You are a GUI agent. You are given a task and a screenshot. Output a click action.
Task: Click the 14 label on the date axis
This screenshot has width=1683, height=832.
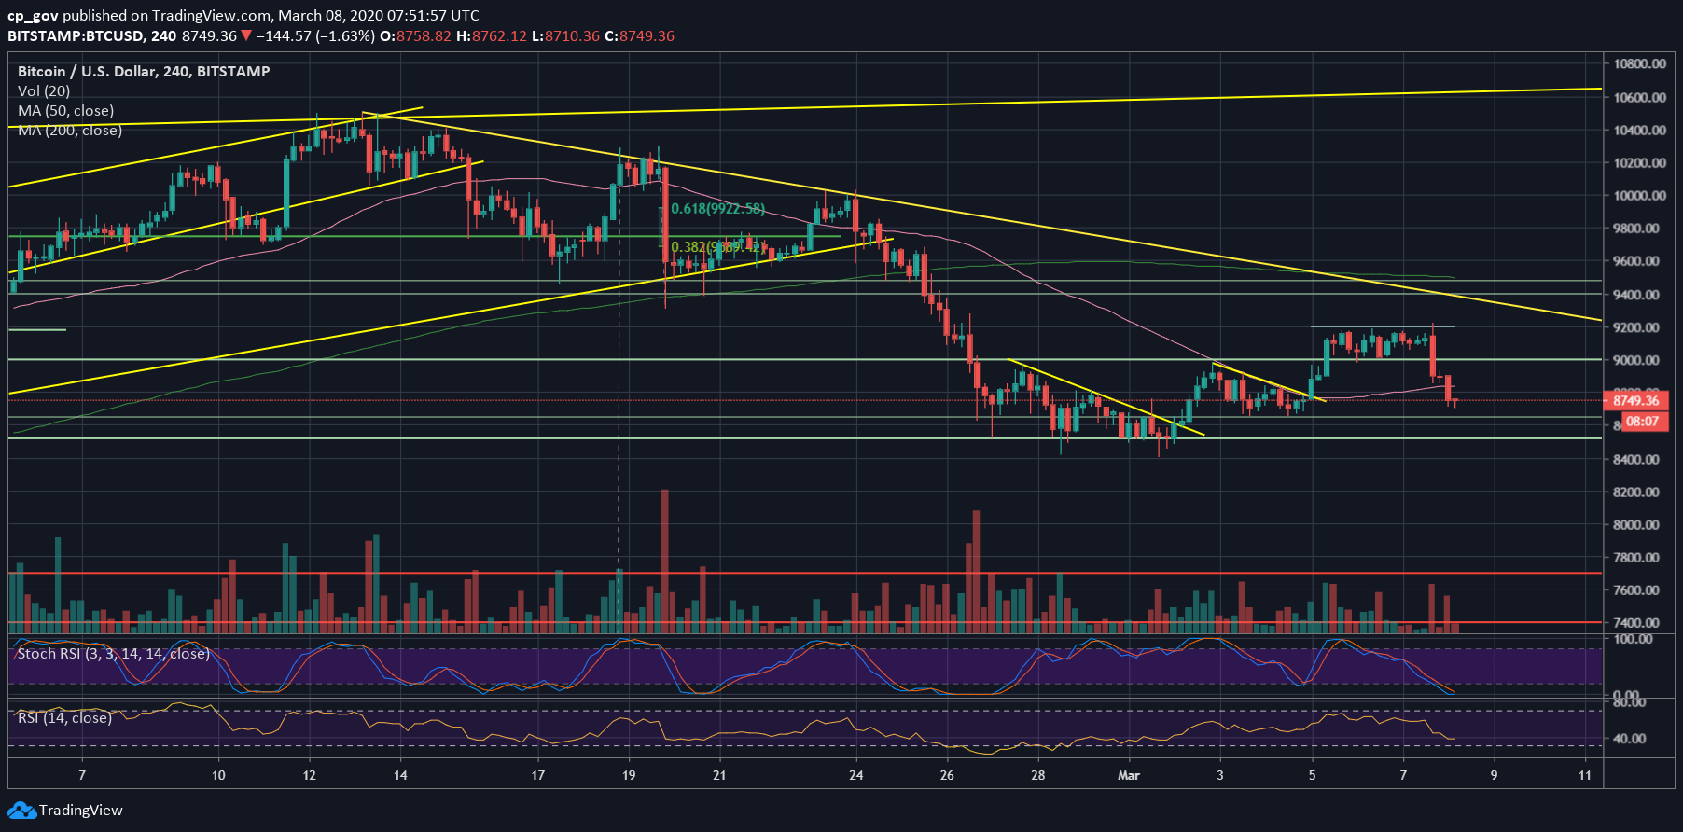(x=400, y=775)
